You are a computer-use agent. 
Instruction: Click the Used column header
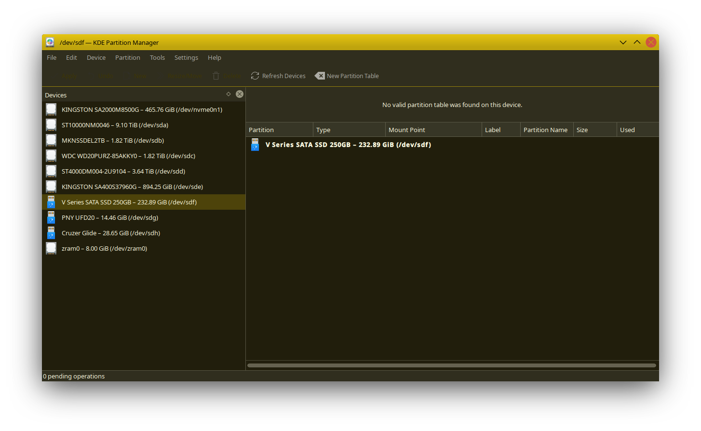point(638,130)
